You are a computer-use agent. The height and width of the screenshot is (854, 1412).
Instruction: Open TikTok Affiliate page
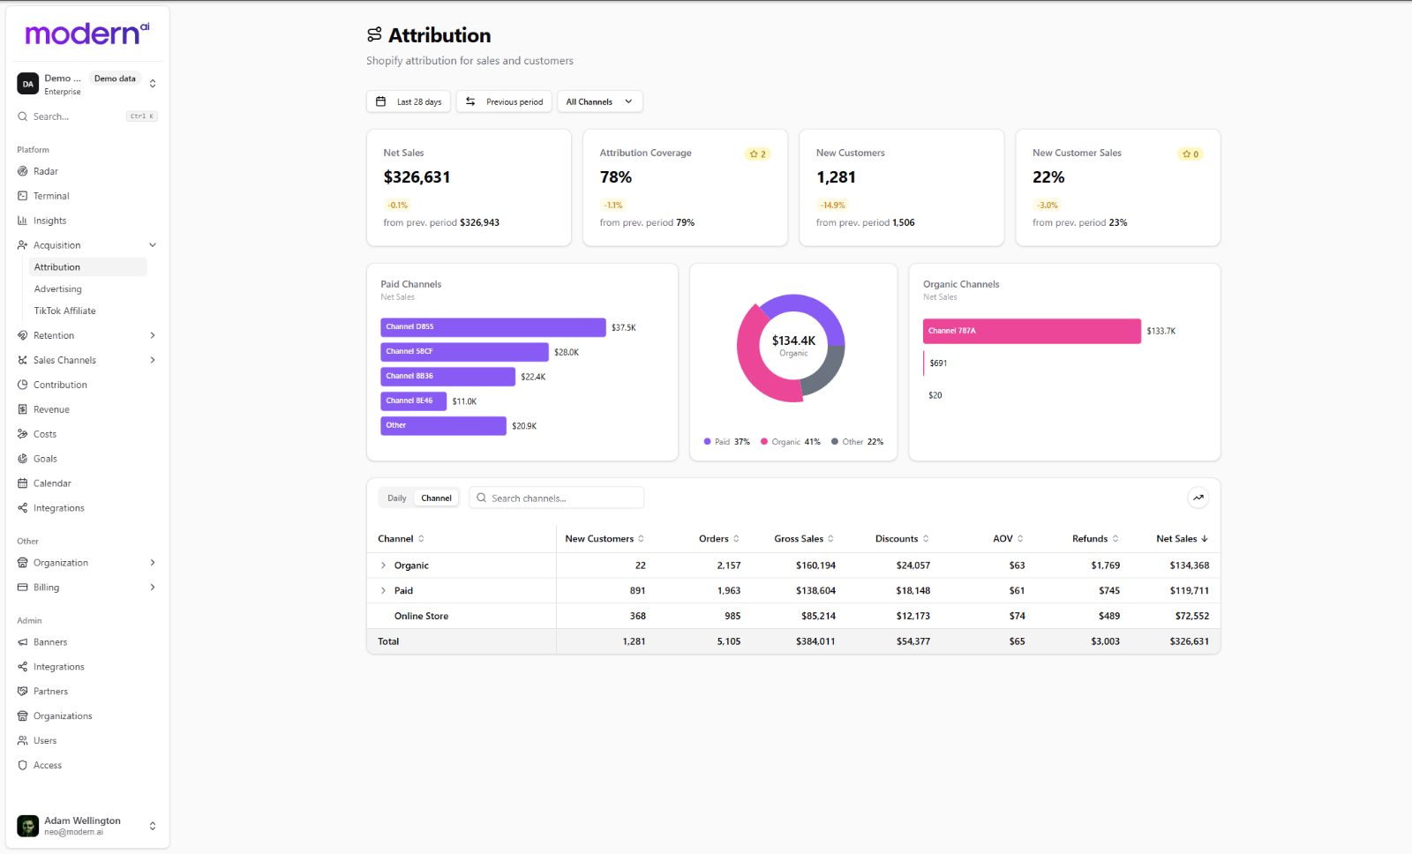click(x=64, y=311)
